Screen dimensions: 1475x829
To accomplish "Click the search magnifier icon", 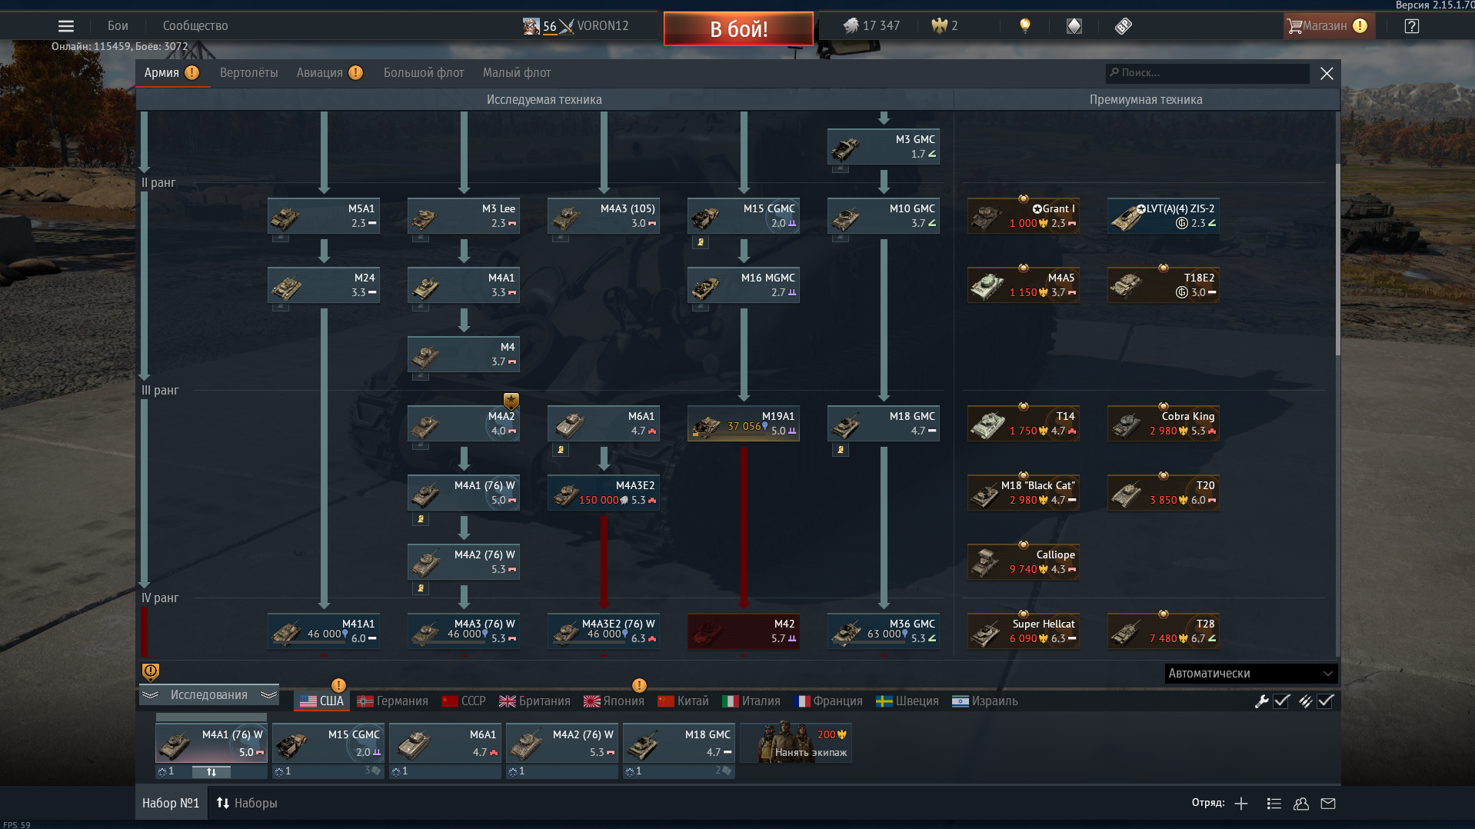I will click(1114, 72).
